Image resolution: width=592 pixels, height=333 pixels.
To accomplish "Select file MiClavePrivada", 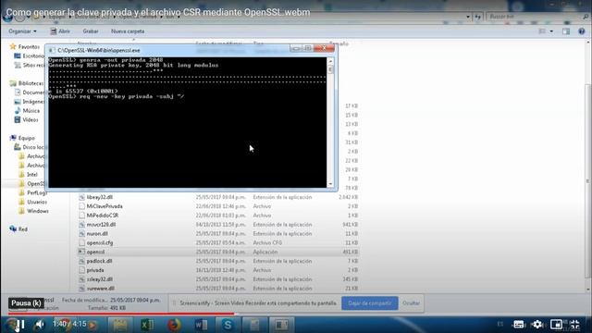I will [105, 206].
